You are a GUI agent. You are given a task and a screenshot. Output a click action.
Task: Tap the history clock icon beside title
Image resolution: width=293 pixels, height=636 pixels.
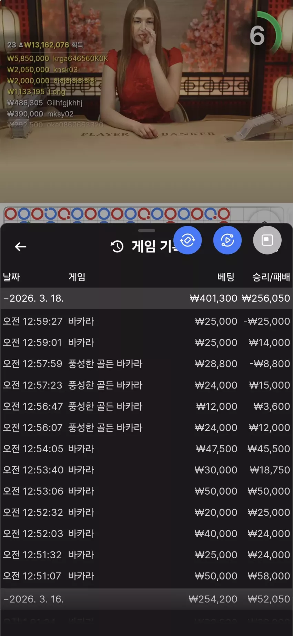[117, 247]
